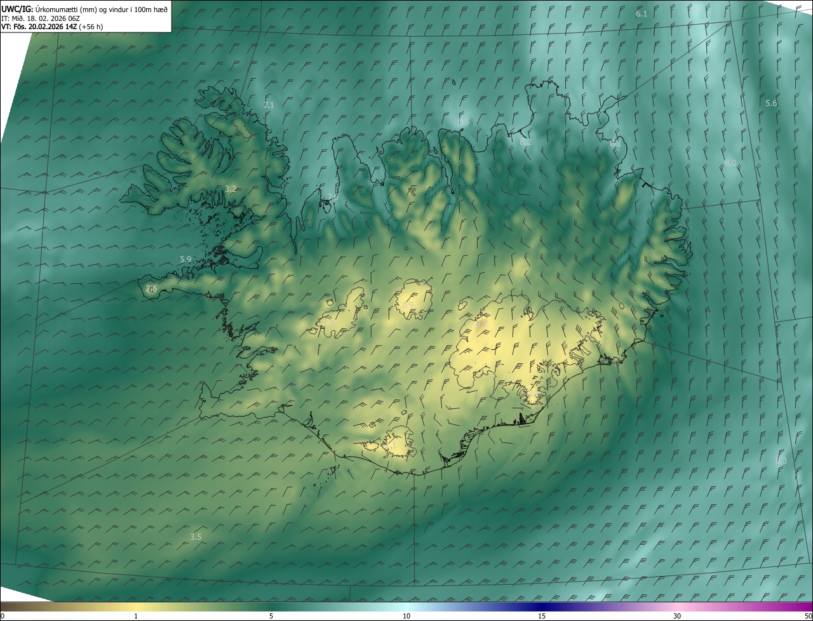Click the 3.5 value label on the map
Viewport: 813px width, 621px height.
click(x=196, y=537)
